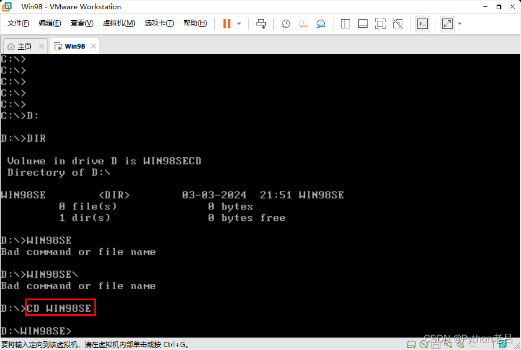Viewport: 521px width, 350px height.
Task: Open the snapshot manager
Action: (x=321, y=24)
